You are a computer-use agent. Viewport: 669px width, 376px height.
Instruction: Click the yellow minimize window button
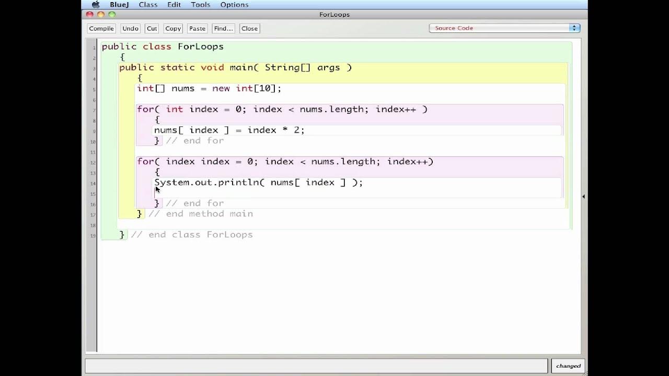[100, 15]
